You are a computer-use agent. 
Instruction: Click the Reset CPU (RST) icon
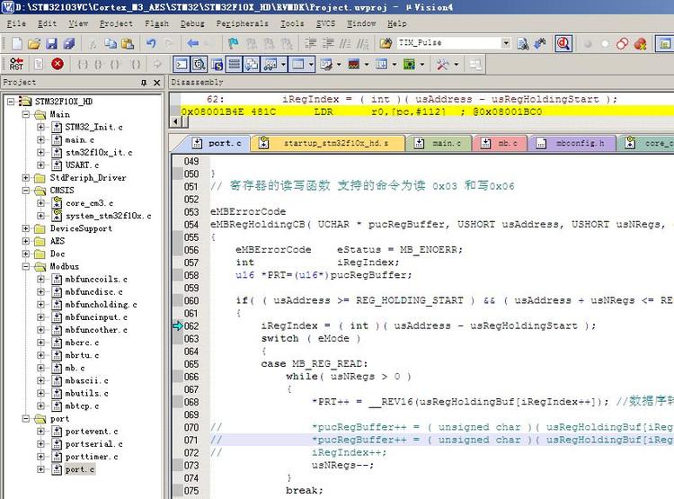coord(16,64)
